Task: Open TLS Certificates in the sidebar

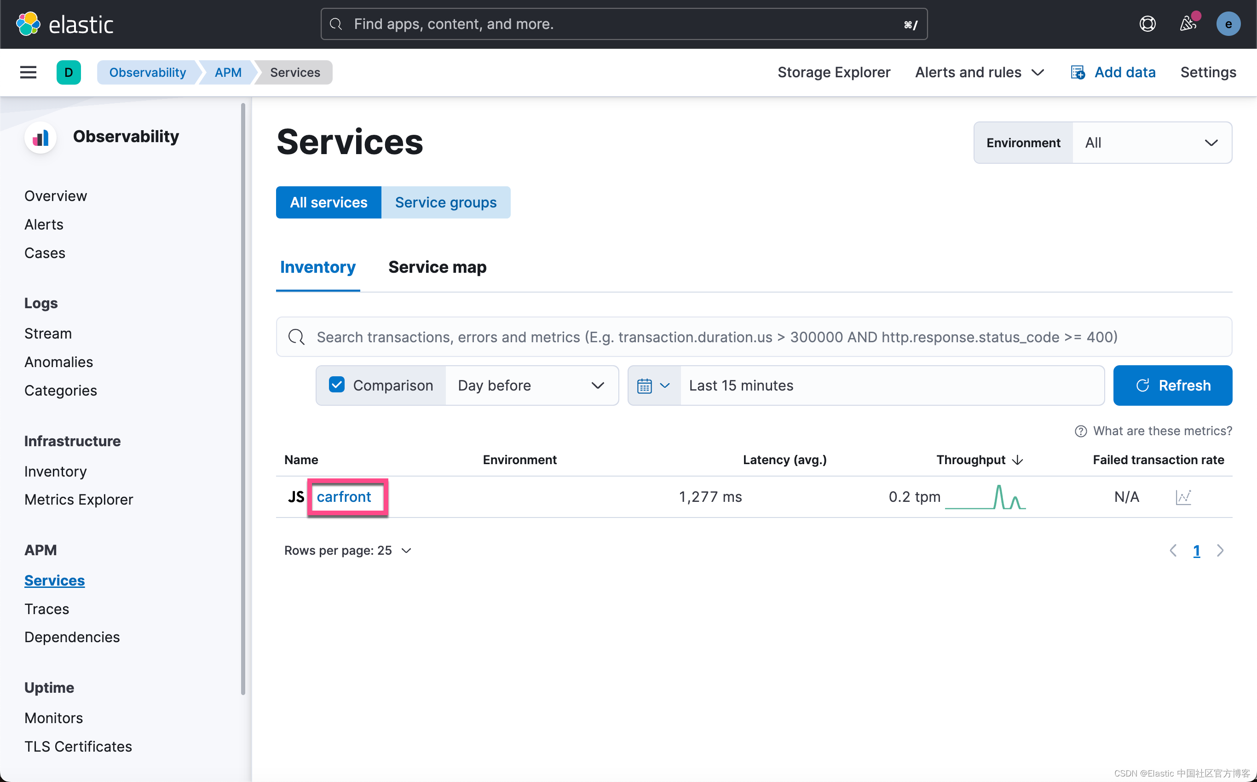Action: 78,747
